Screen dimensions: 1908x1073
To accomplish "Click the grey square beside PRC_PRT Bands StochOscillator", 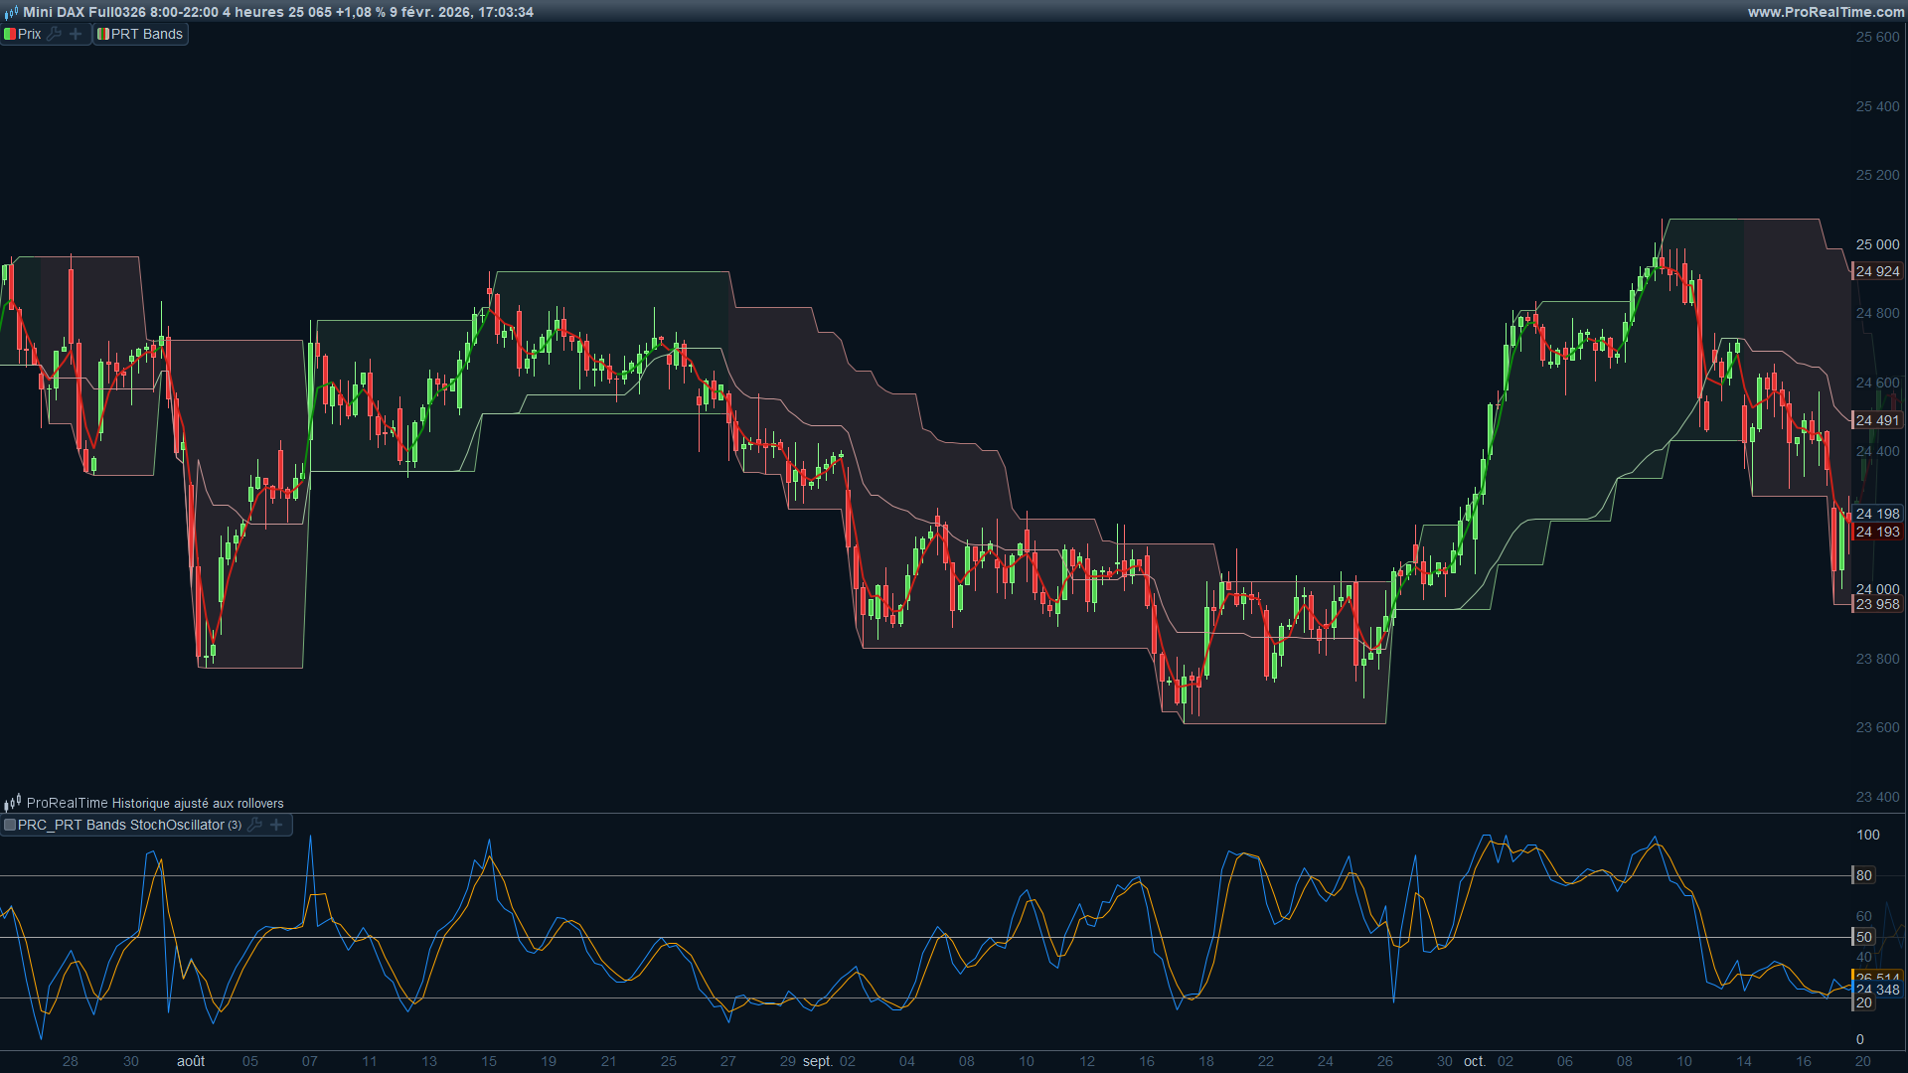I will pyautogui.click(x=9, y=825).
